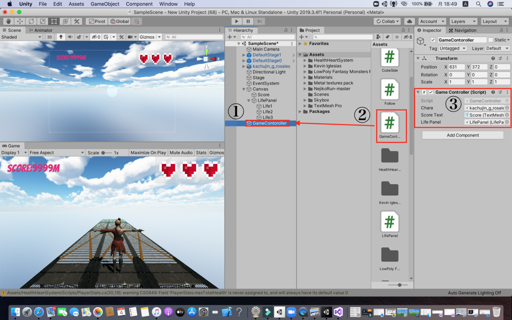Viewport: 512px width, 320px height.
Task: Pick object for Life Panel field
Action: pyautogui.click(x=507, y=122)
